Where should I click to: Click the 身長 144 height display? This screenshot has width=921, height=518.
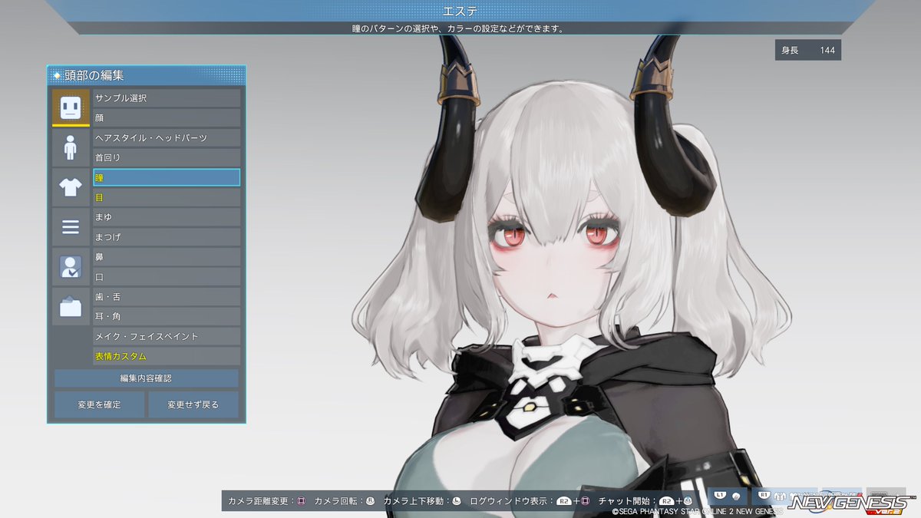point(808,50)
